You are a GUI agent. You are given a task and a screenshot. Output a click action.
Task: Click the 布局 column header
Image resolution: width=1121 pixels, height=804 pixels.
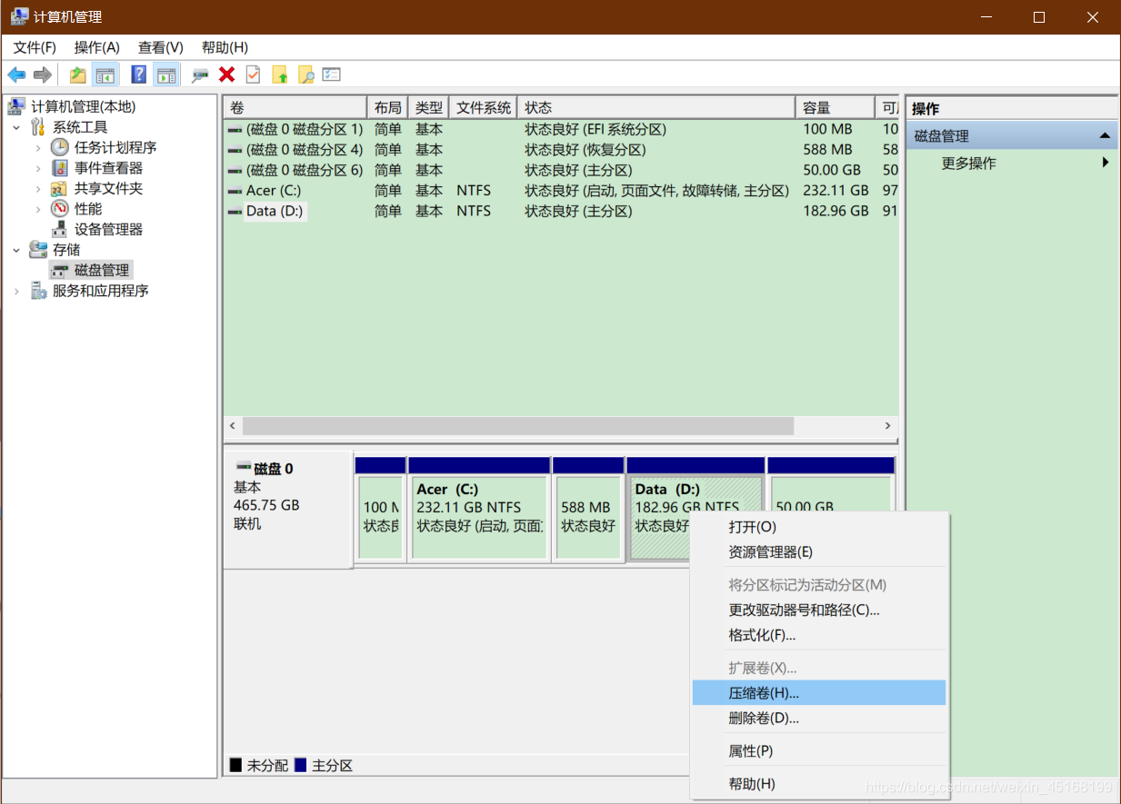[387, 107]
